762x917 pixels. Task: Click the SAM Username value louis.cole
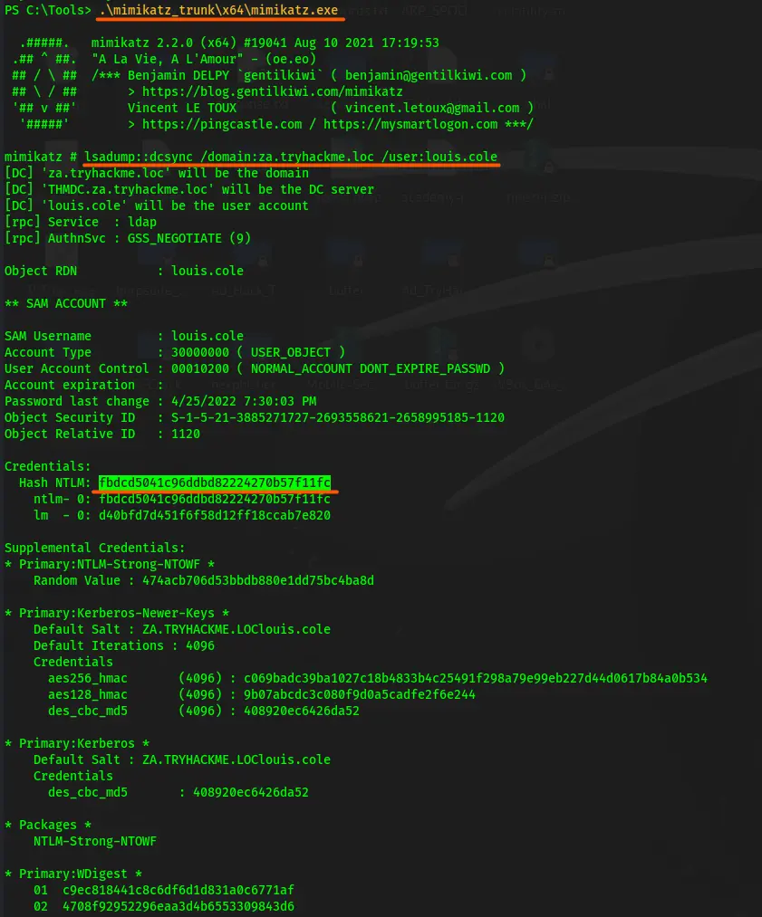click(207, 336)
